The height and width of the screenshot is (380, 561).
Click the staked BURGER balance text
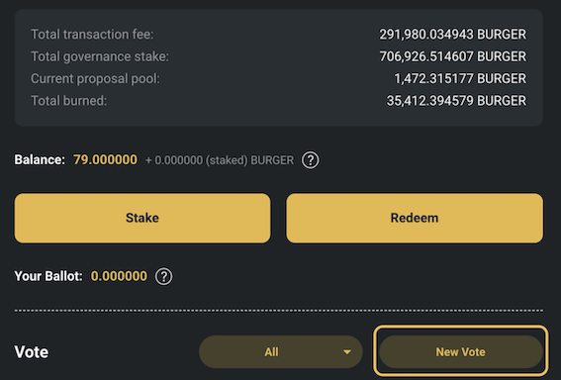220,160
